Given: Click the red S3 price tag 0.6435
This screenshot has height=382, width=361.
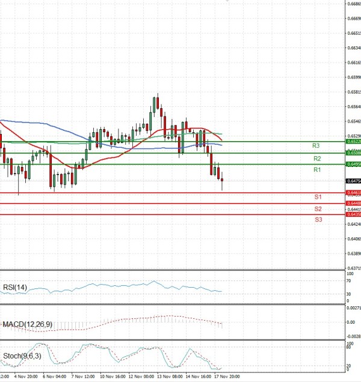Looking at the screenshot, I should click(353, 214).
